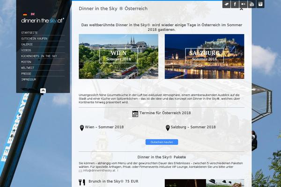Image resolution: width=281 pixels, height=187 pixels.
Task: Click the envelope icon before email address
Action: click(81, 171)
